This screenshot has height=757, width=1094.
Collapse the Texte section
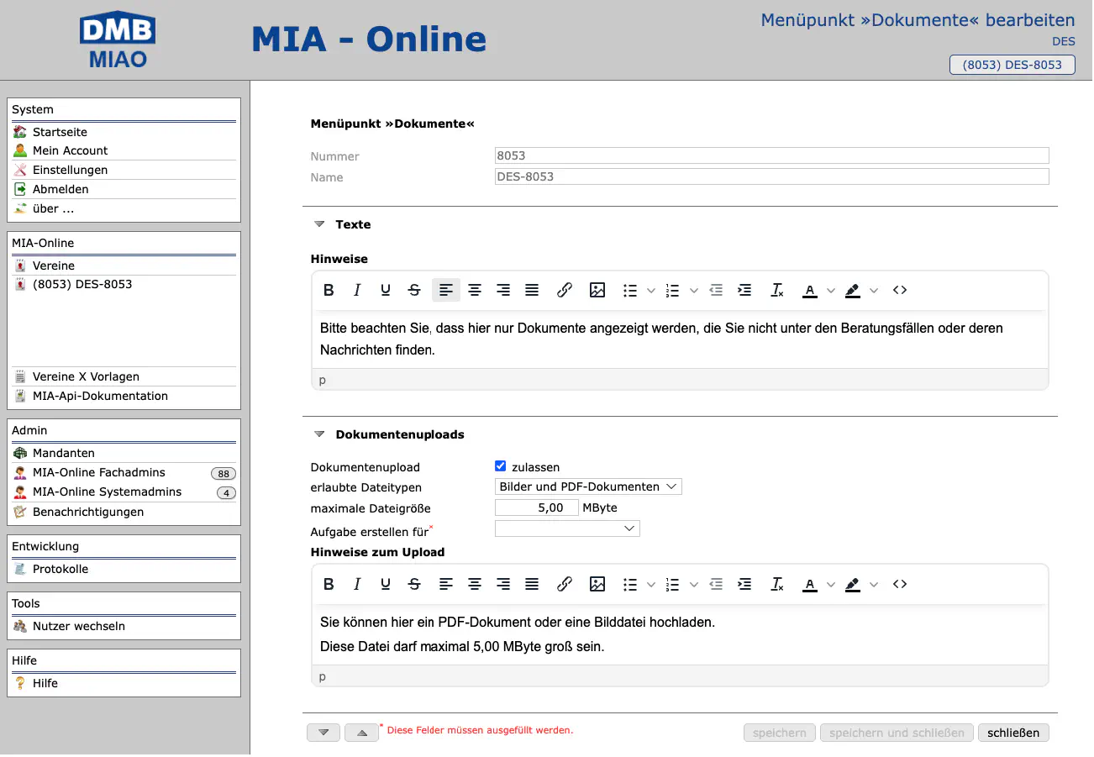(319, 225)
